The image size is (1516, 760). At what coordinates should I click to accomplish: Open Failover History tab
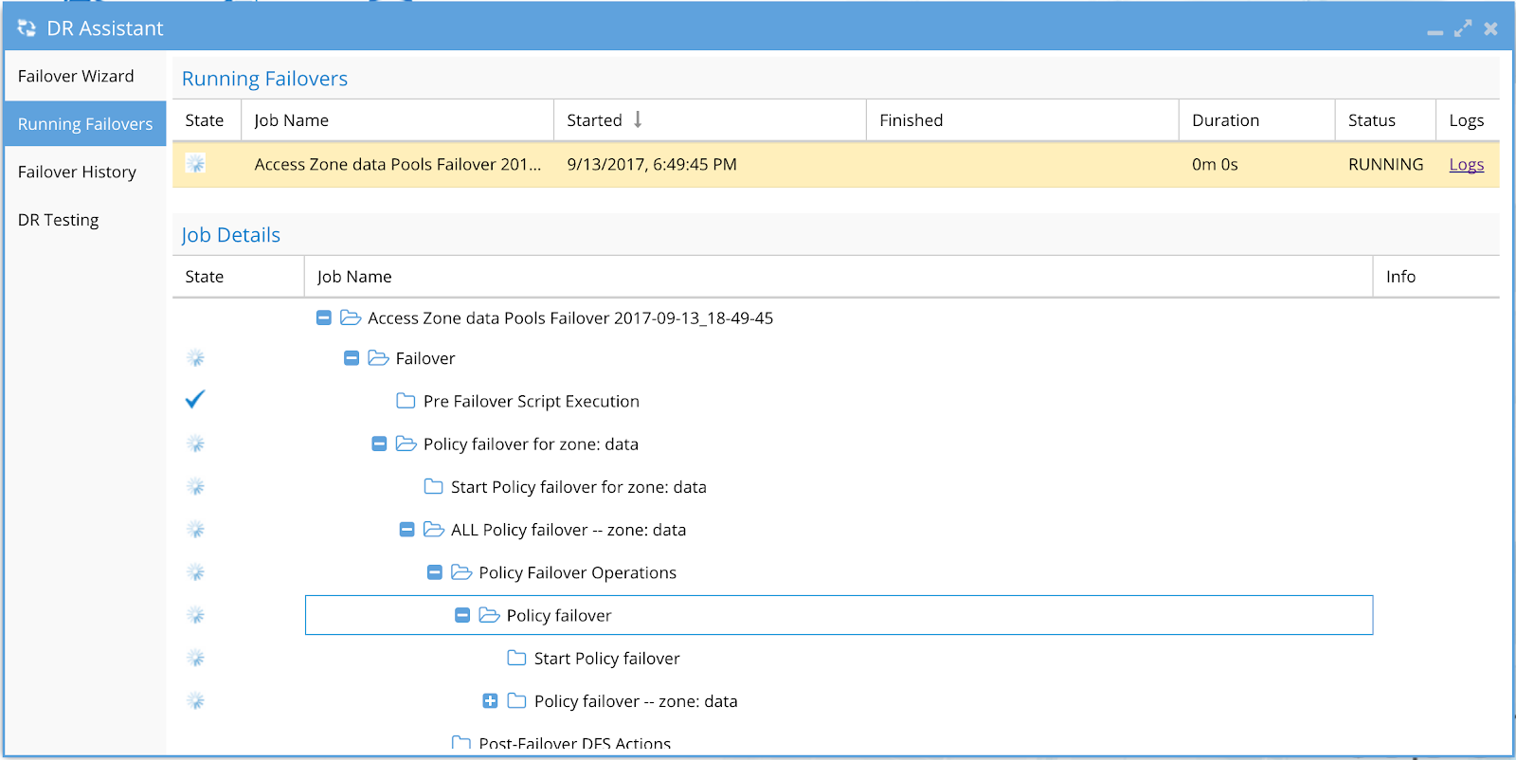[85, 172]
